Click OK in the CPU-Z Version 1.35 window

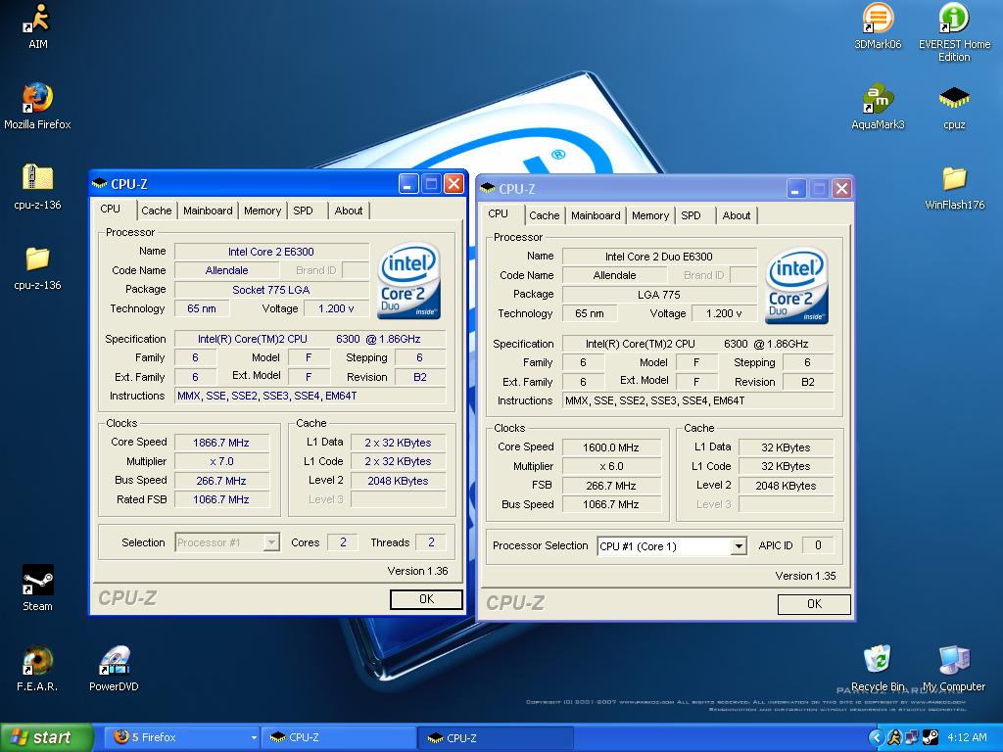point(814,603)
